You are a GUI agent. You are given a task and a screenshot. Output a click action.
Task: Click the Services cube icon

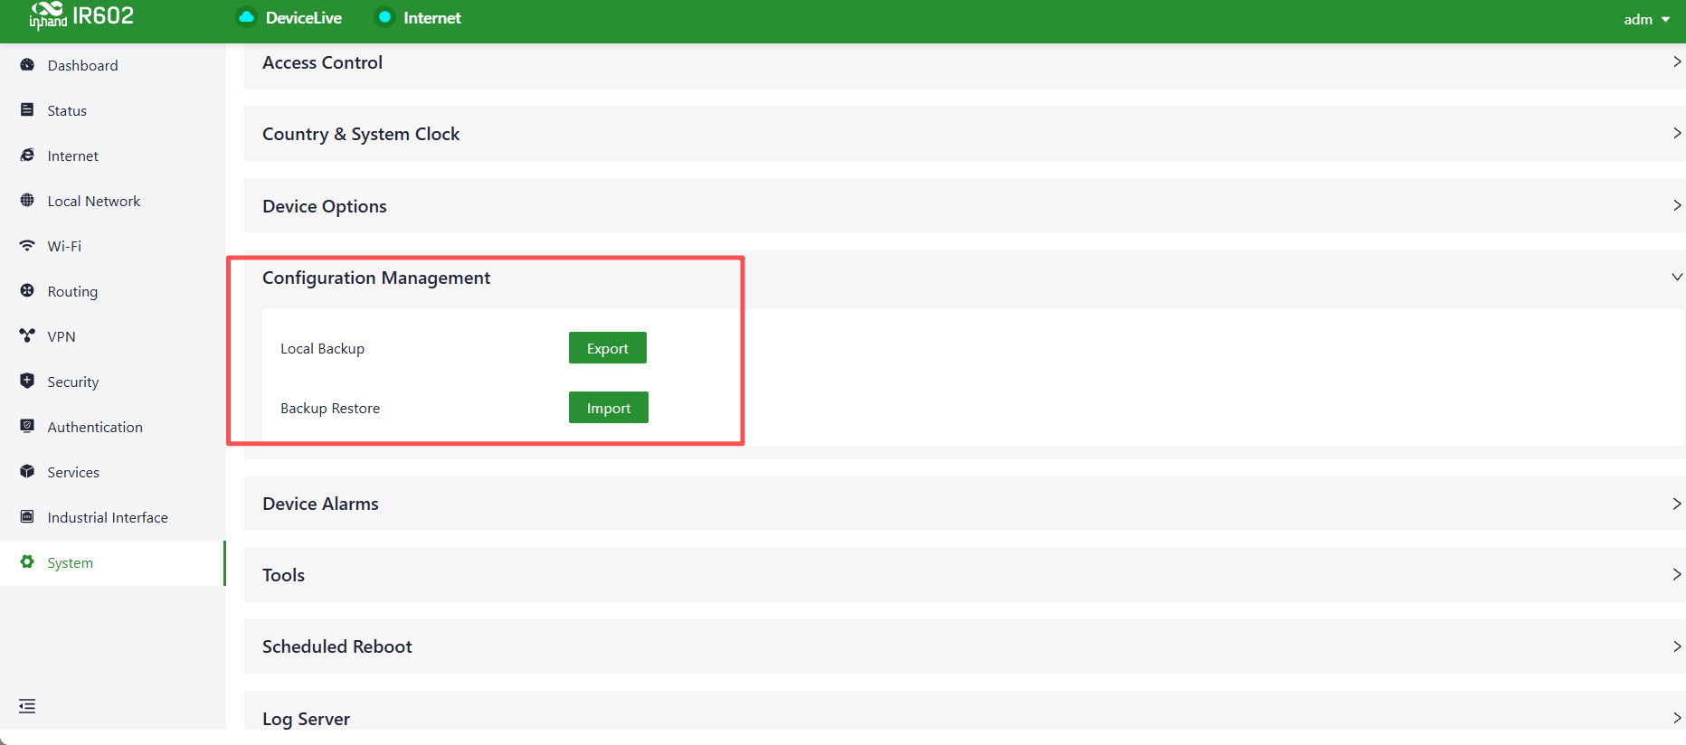pyautogui.click(x=27, y=472)
